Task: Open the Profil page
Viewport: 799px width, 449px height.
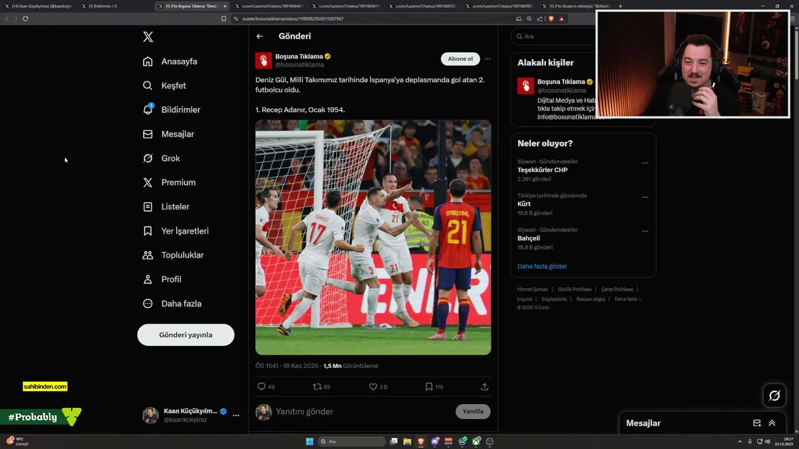Action: [x=162, y=279]
